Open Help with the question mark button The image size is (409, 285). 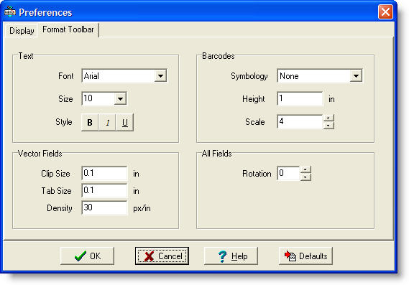pos(231,256)
